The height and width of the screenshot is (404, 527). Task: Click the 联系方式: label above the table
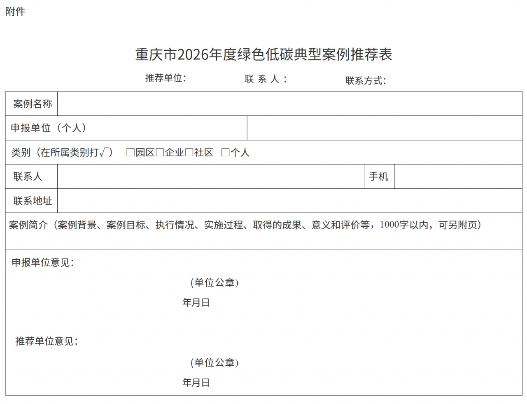[x=366, y=80]
